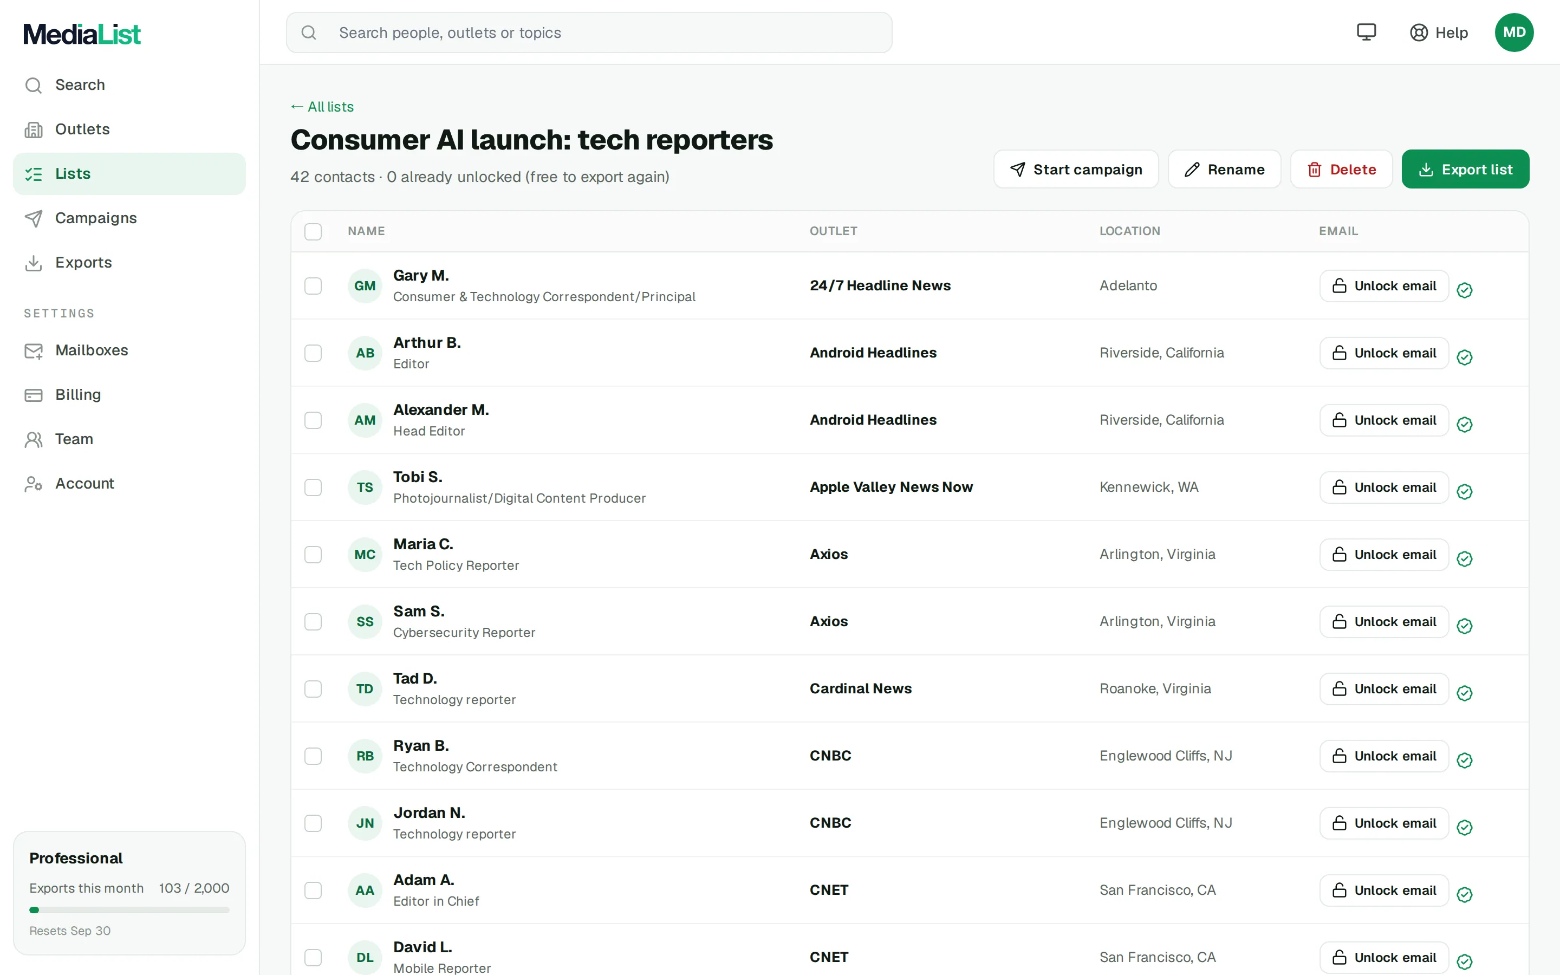The height and width of the screenshot is (975, 1560).
Task: Rename this list
Action: coord(1224,170)
